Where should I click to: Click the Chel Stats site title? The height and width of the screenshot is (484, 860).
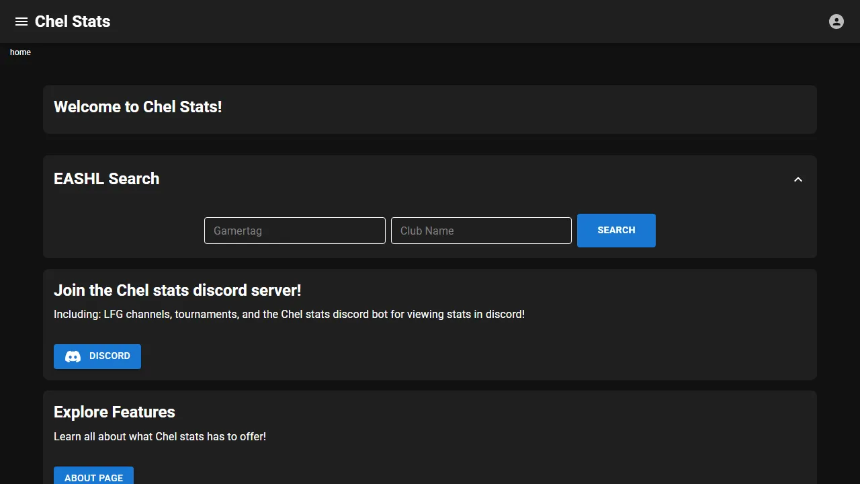[x=73, y=22]
